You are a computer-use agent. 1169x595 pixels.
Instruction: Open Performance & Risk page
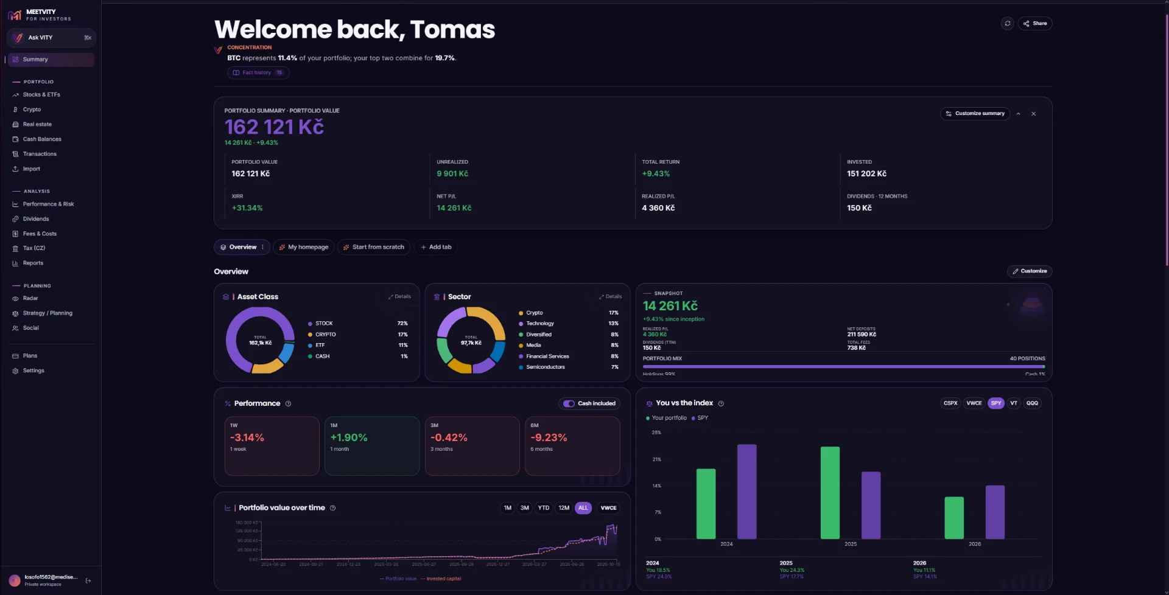pyautogui.click(x=51, y=204)
